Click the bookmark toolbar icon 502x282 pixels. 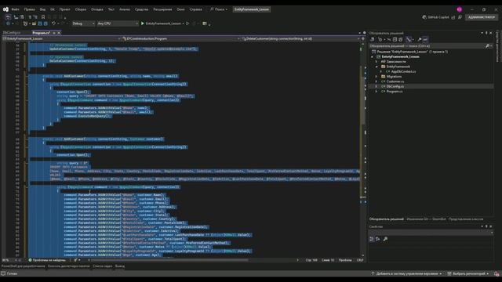43,17
